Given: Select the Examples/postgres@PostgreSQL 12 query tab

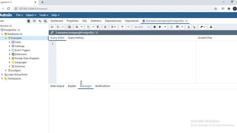Looking at the screenshot, I should click(165, 21).
